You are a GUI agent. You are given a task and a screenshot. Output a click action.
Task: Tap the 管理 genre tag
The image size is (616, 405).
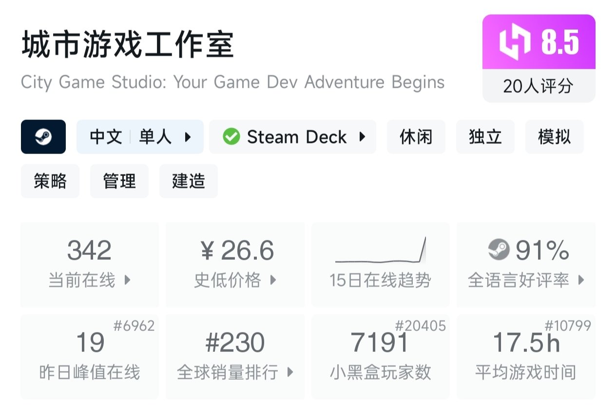coord(119,181)
